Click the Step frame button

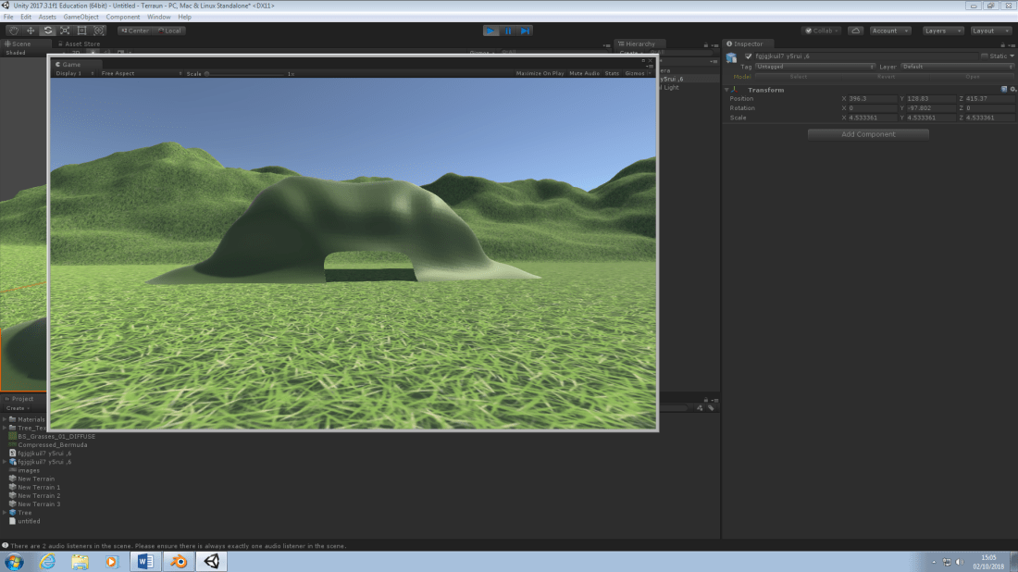(525, 31)
